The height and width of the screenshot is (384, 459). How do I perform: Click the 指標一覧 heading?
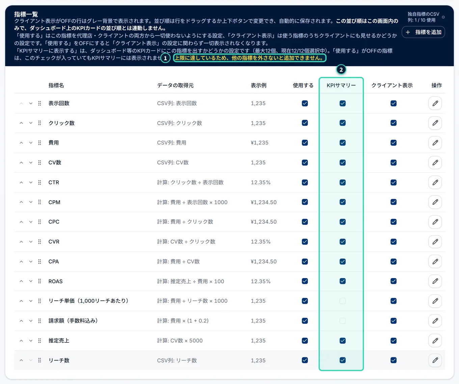pos(26,14)
